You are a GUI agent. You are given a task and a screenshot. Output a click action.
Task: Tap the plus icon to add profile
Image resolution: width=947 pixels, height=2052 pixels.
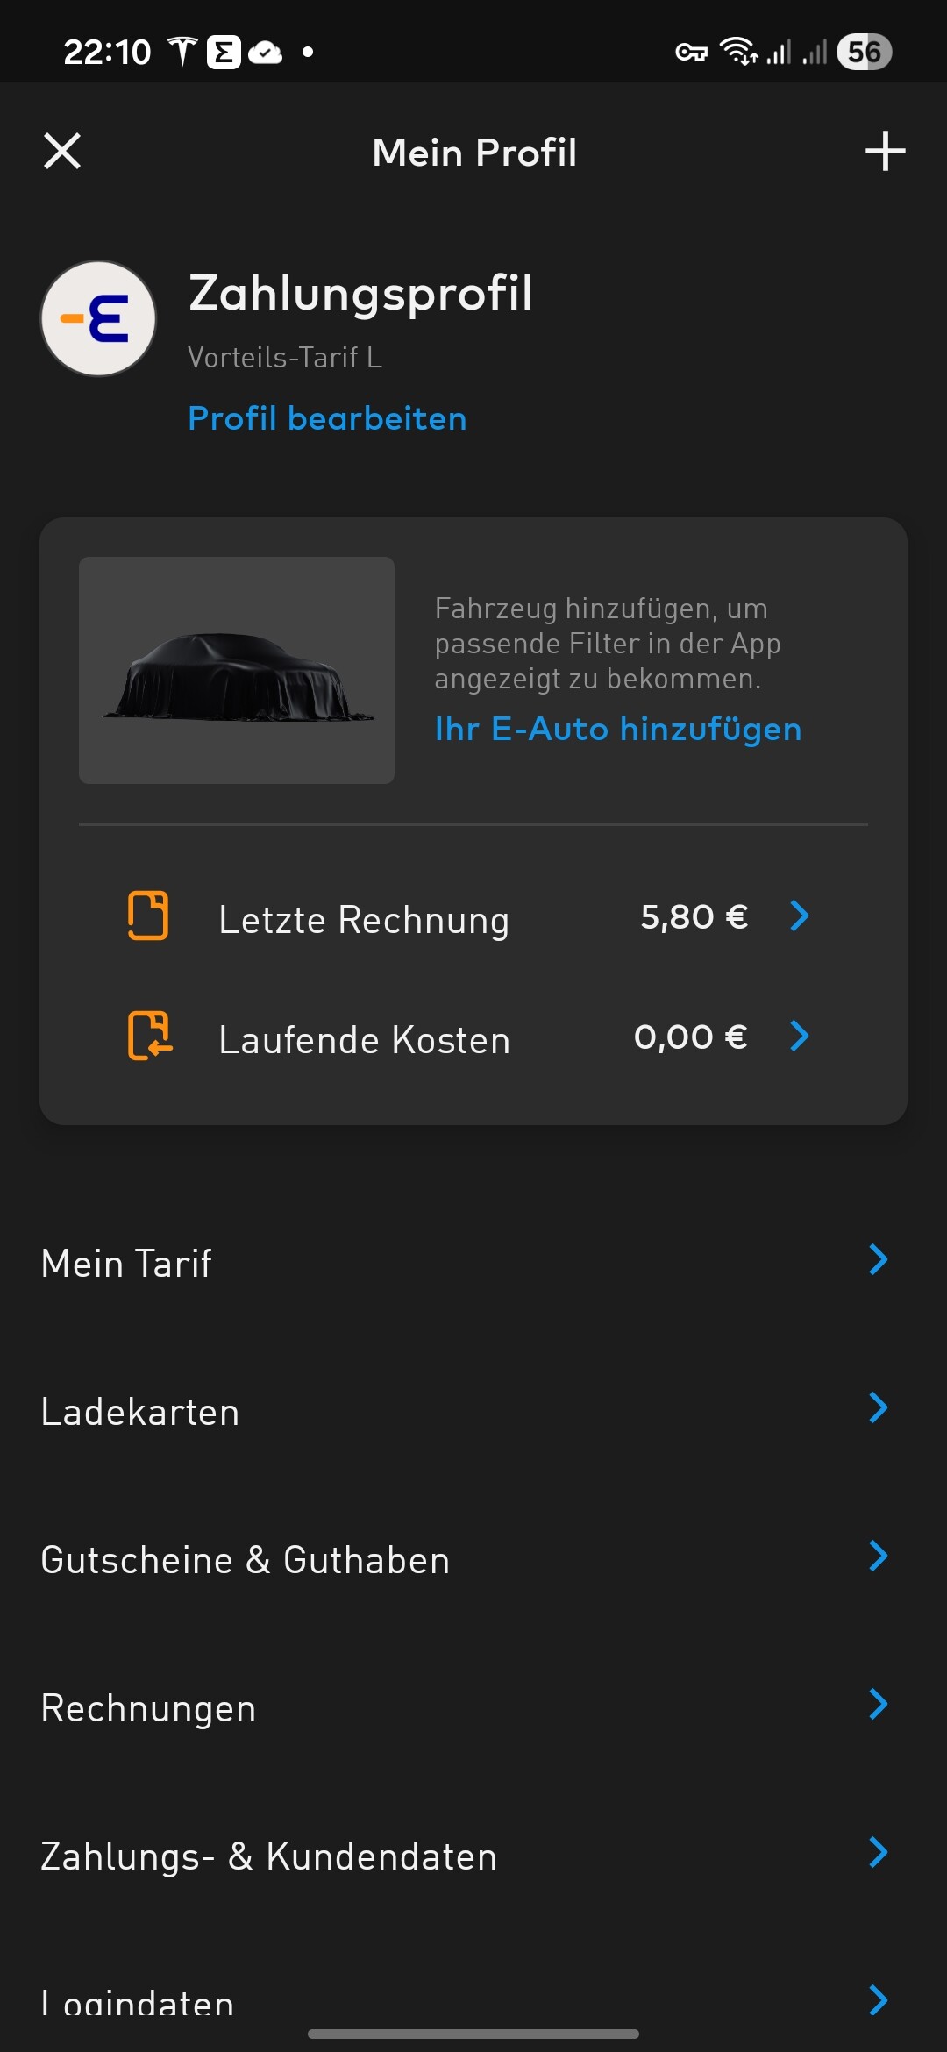[x=885, y=151]
